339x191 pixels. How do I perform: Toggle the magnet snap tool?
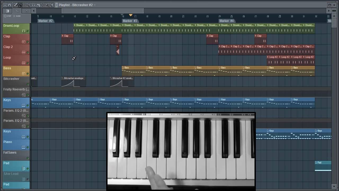(10, 5)
